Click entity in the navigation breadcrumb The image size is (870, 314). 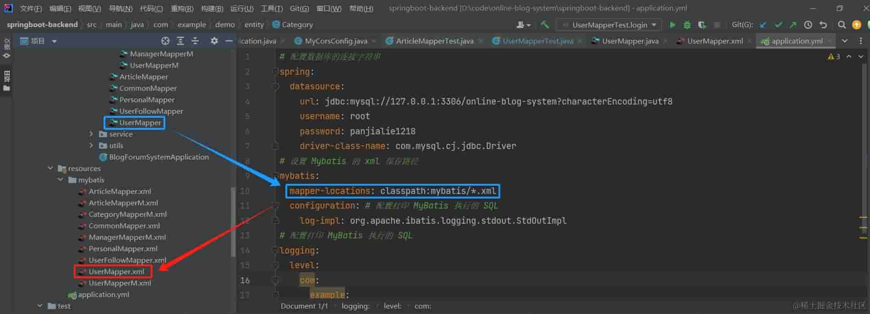(x=254, y=25)
